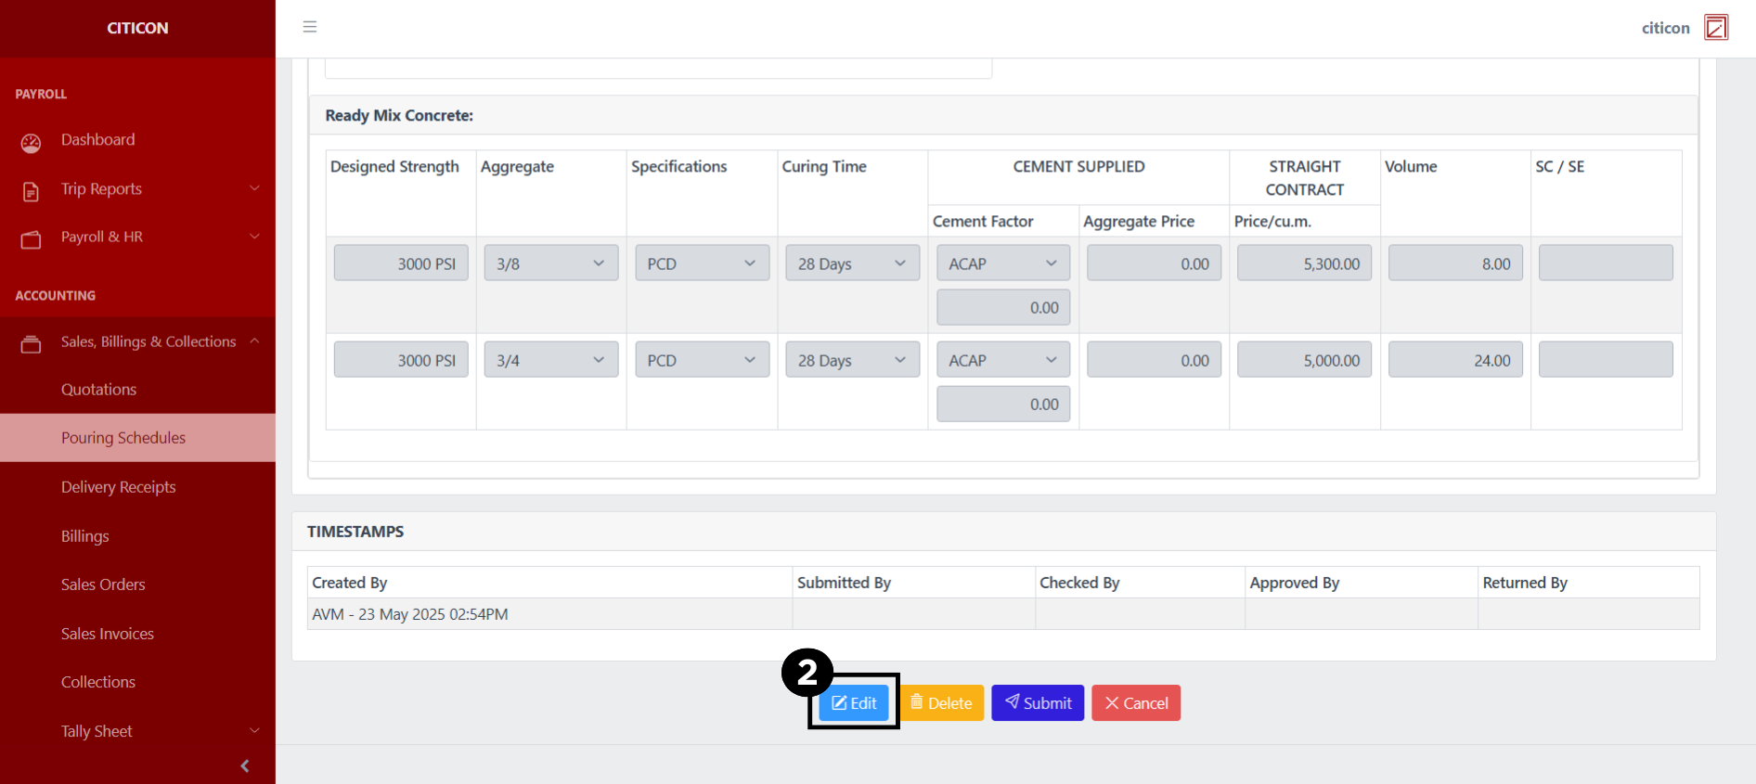Submit the pouring schedule
The height and width of the screenshot is (784, 1756).
(1037, 703)
